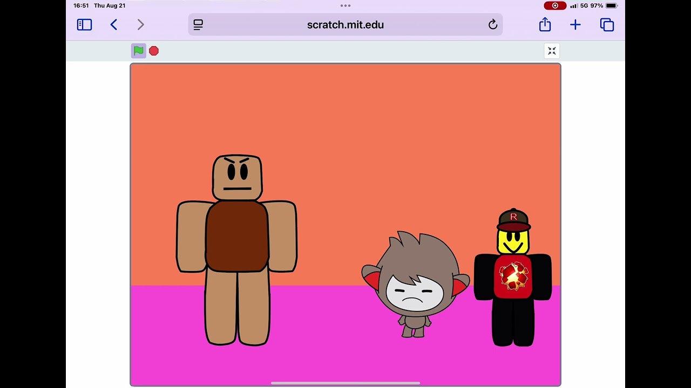The image size is (691, 388).
Task: Click the red stop sign button
Action: (x=154, y=51)
